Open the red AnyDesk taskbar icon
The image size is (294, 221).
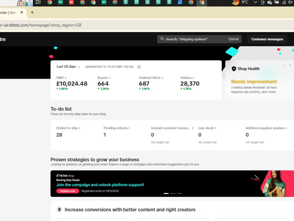click(x=71, y=2)
